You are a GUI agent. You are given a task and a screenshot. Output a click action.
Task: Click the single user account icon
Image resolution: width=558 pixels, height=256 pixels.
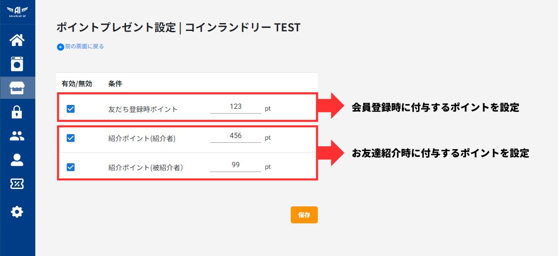click(17, 160)
